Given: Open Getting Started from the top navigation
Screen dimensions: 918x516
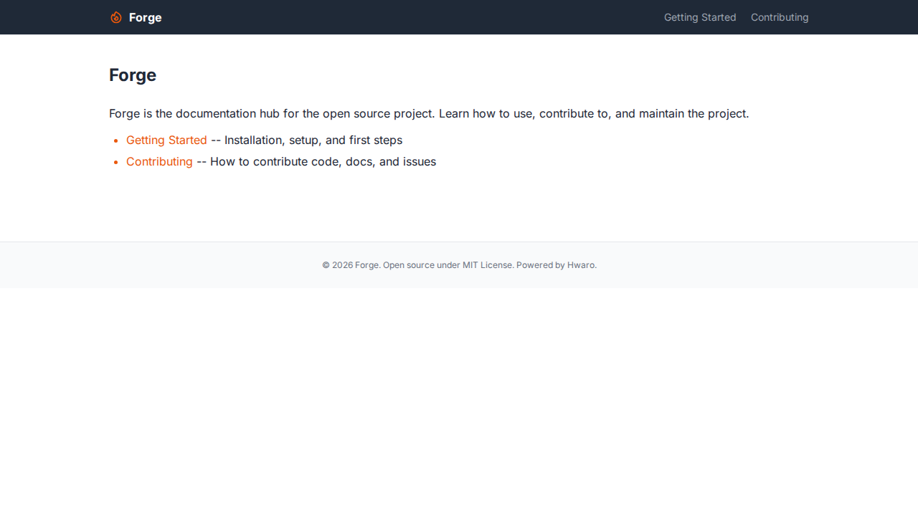Looking at the screenshot, I should pyautogui.click(x=699, y=17).
